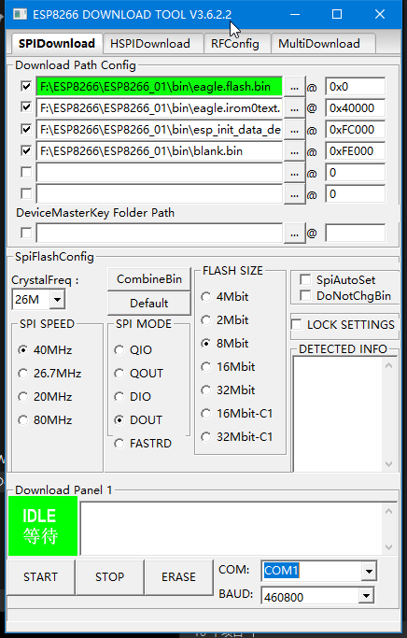
Task: Click the ESP8266 Download Tool title bar icon
Action: pyautogui.click(x=20, y=15)
